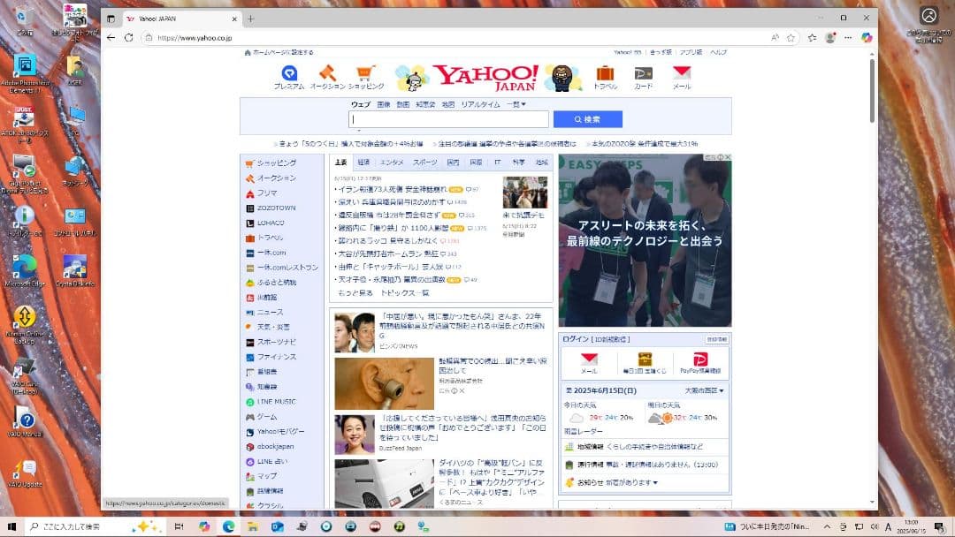Select ZOZOTOWN in the left sidebar

click(x=274, y=208)
